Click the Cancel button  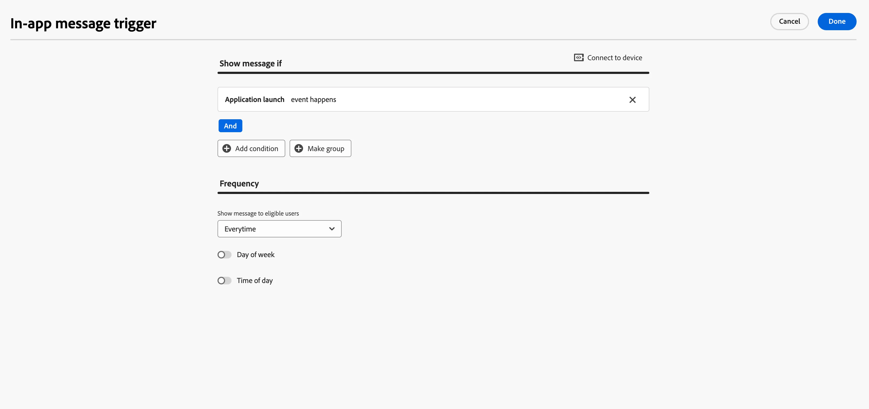tap(789, 22)
